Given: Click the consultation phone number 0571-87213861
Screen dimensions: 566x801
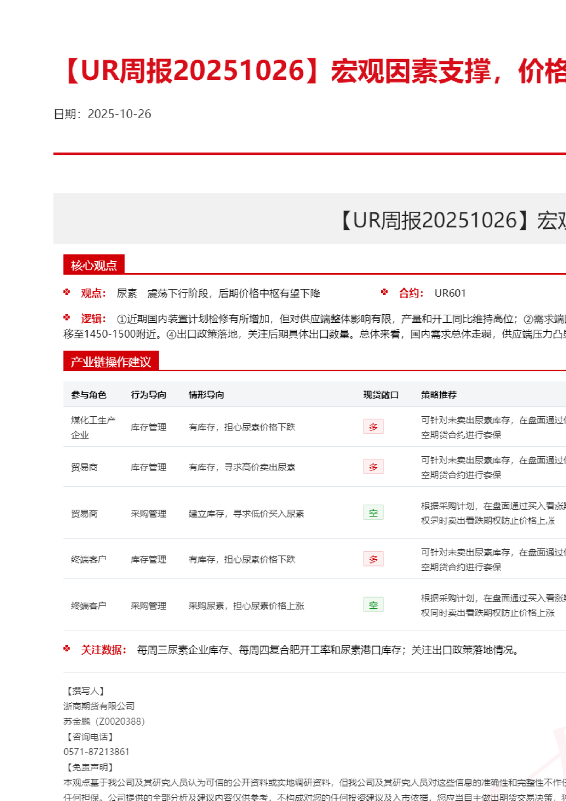Looking at the screenshot, I should [96, 752].
